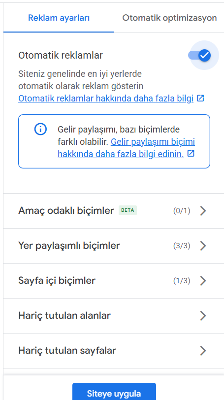Expand the Hariç tutulan alanlar chevron
This screenshot has width=224, height=400.
coord(203,316)
